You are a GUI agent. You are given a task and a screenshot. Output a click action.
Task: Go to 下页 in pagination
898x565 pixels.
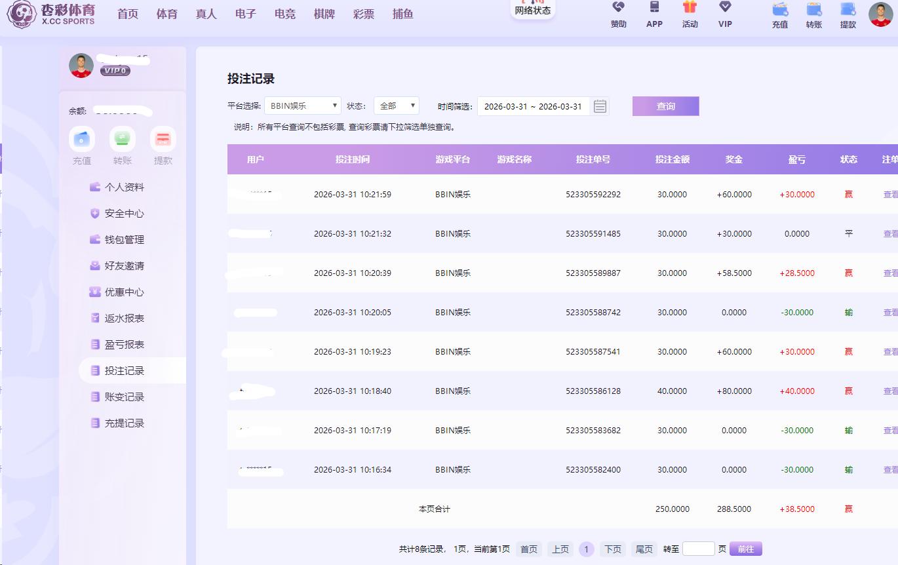tap(612, 549)
